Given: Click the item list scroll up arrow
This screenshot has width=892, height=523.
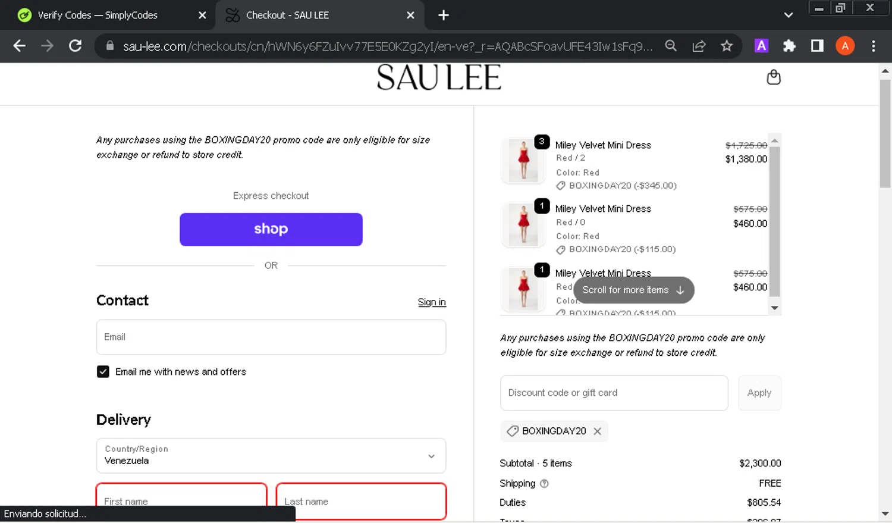Looking at the screenshot, I should (774, 140).
